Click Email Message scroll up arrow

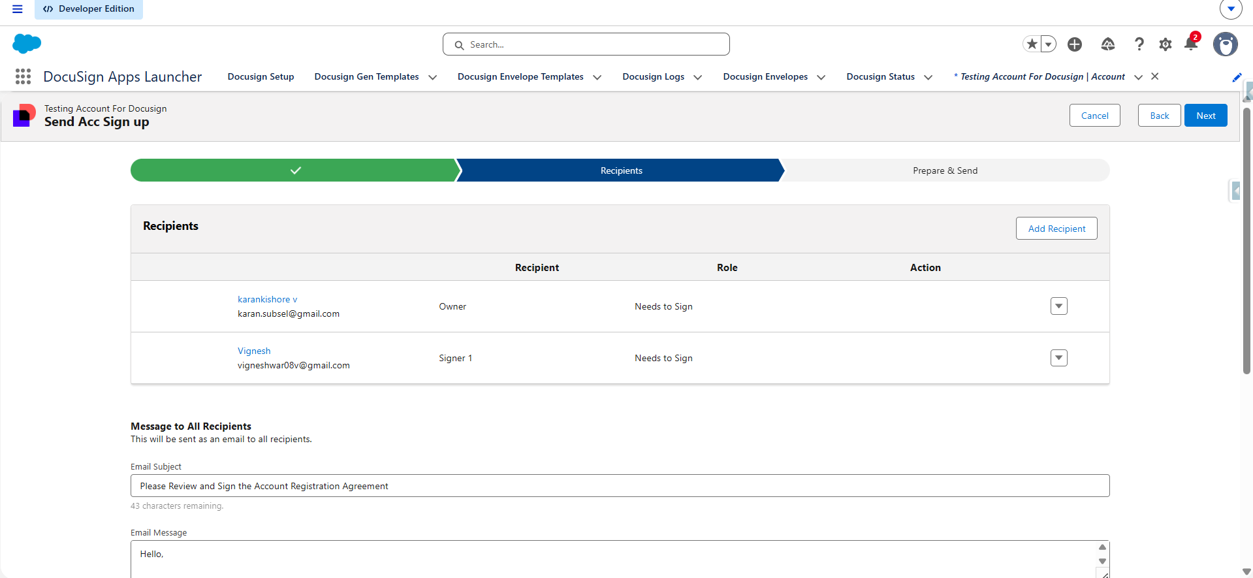click(1103, 547)
